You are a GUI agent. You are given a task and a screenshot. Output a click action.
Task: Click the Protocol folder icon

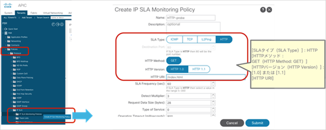pos(12,53)
